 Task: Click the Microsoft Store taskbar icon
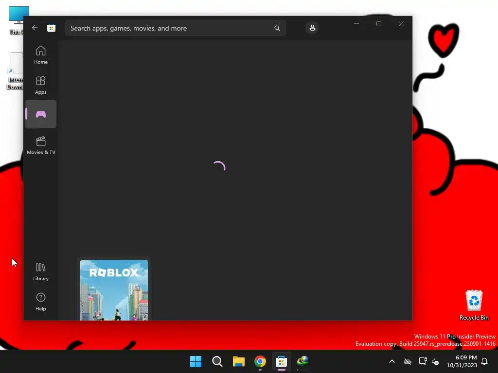coord(282,361)
